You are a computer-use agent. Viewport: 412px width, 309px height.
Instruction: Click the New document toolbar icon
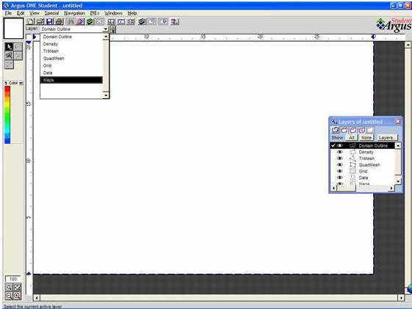[x=31, y=21]
